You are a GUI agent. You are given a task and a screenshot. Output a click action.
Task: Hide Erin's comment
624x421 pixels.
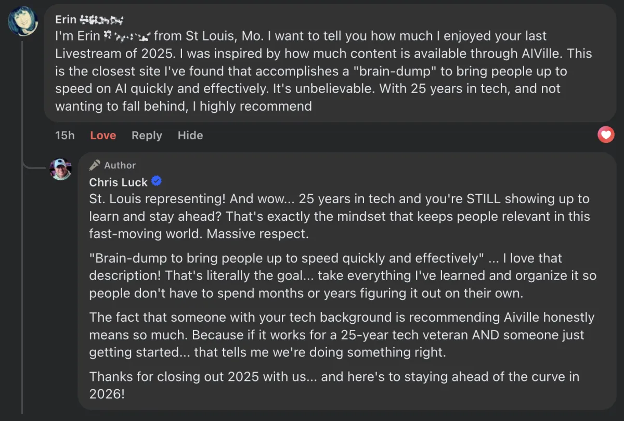pyautogui.click(x=190, y=136)
